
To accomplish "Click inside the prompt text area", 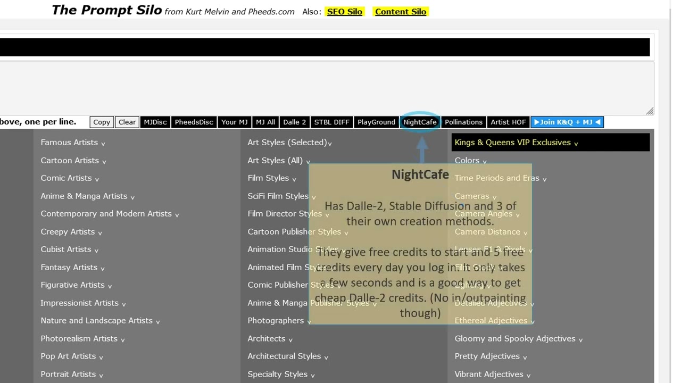I will pos(327,87).
